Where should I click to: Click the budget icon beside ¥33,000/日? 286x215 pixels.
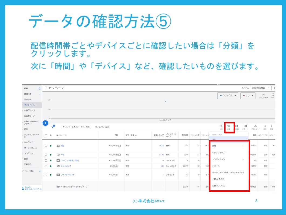[119, 160]
